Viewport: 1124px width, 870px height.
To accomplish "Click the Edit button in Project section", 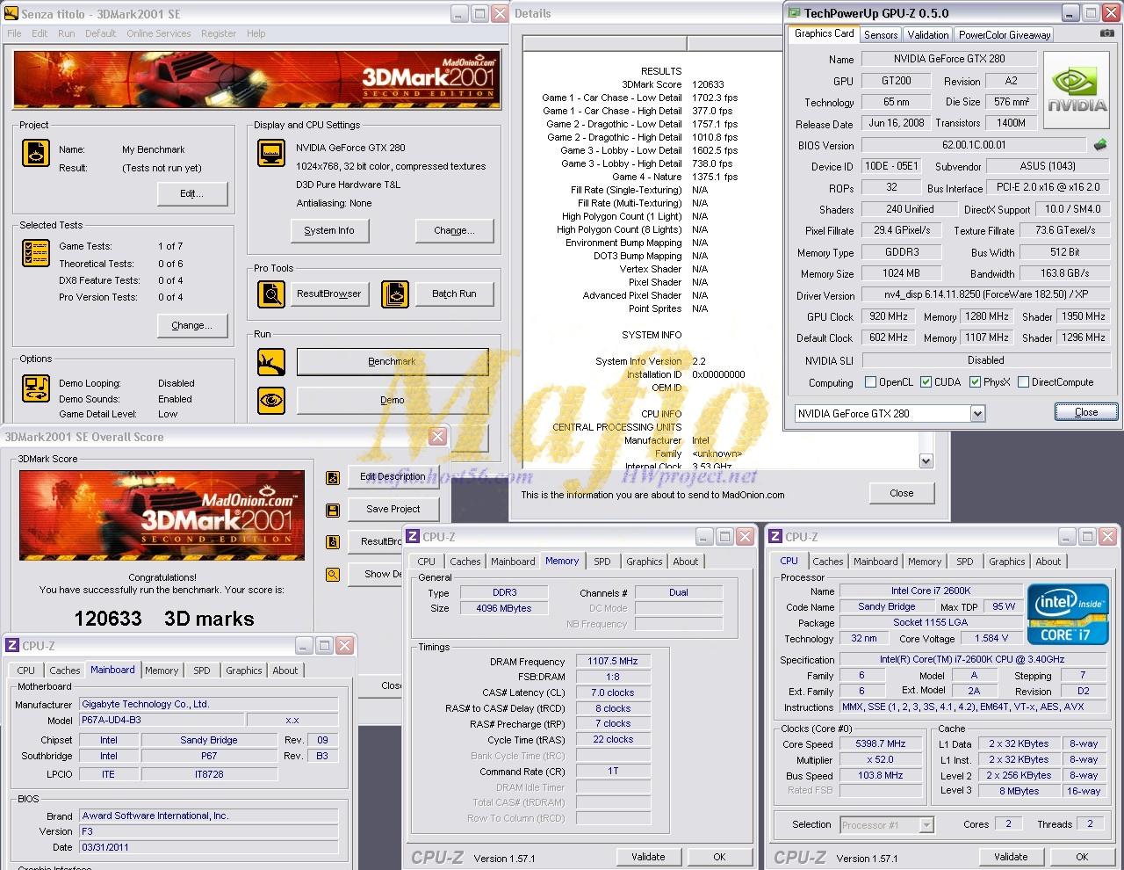I will 192,194.
